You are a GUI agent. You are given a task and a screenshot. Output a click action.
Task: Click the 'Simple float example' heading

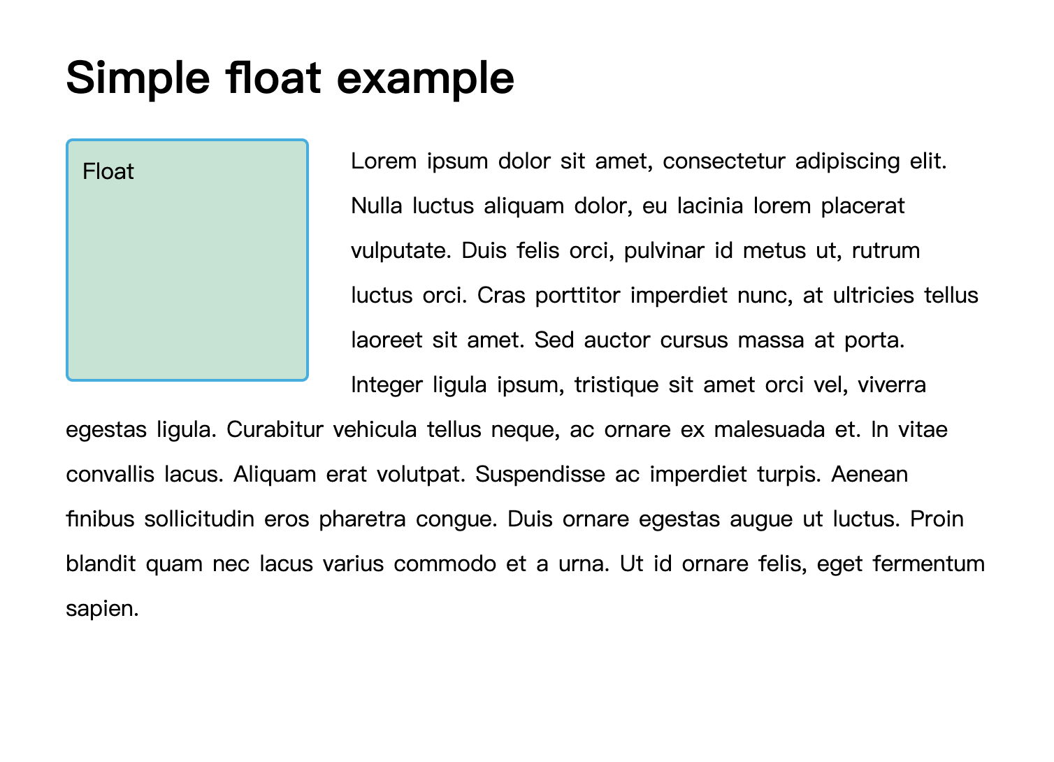coord(290,78)
